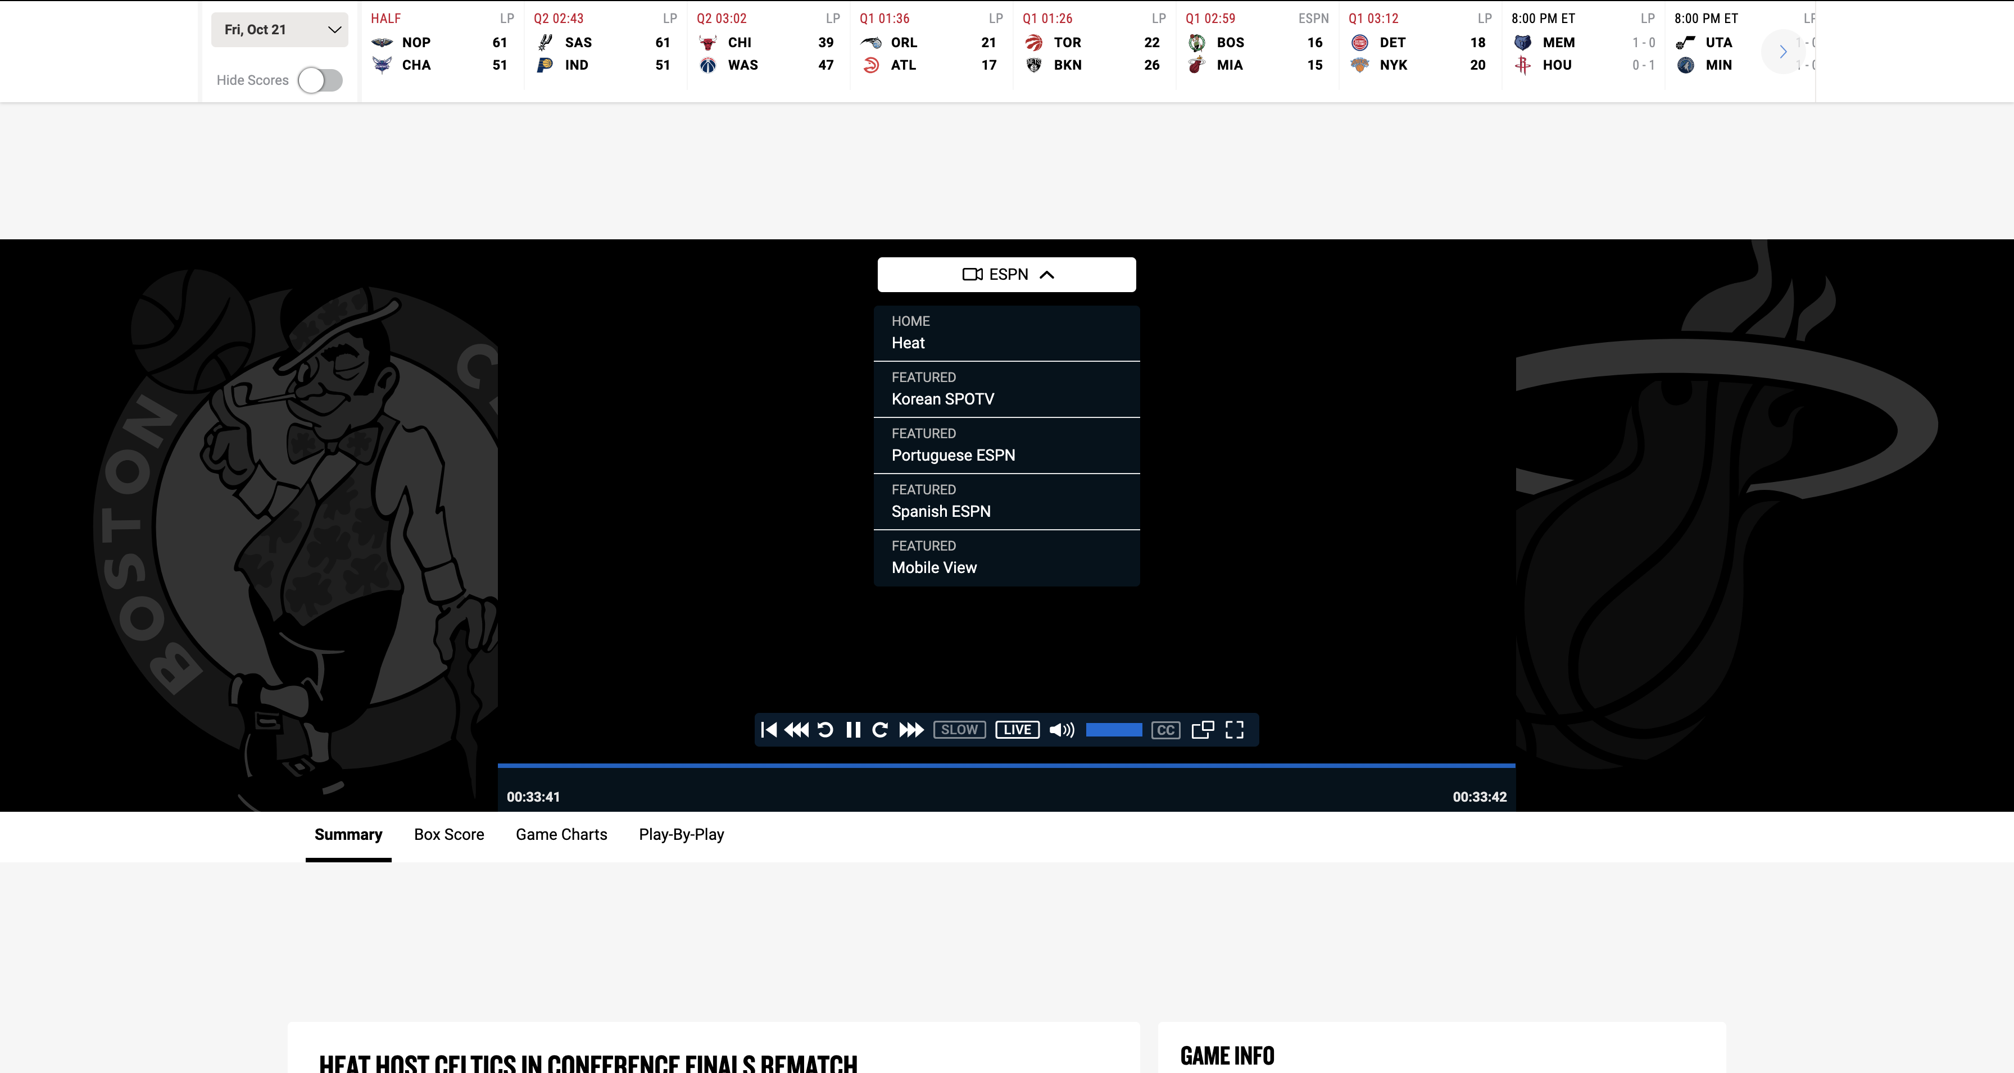2014x1073 pixels.
Task: Skip back with the counterclockwise arrow icon
Action: [x=825, y=730]
